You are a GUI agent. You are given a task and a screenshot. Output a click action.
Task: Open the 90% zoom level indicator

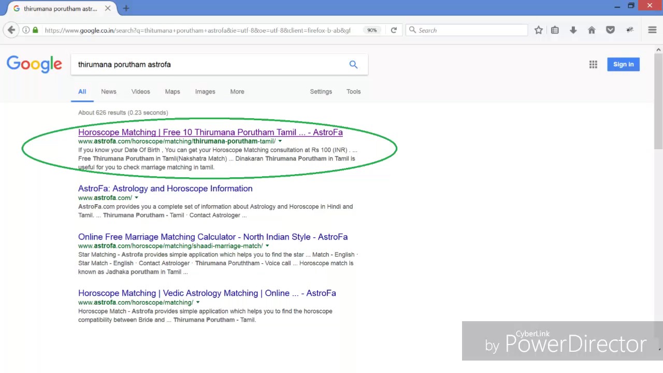[x=372, y=30]
